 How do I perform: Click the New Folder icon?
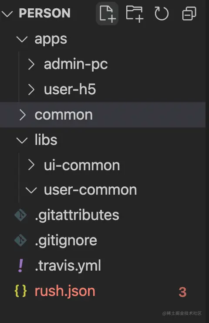[x=135, y=14]
